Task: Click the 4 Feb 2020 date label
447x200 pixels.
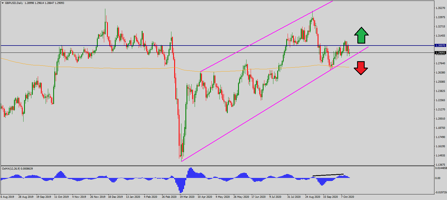Action: point(151,197)
